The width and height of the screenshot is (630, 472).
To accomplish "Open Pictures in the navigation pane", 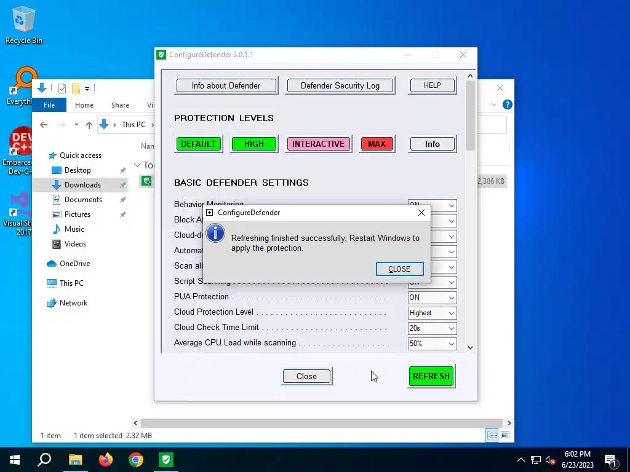I will click(x=77, y=214).
